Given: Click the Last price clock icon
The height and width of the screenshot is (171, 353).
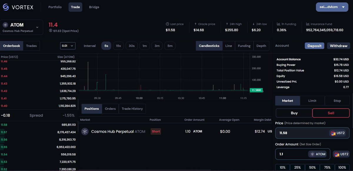Looking at the screenshot, I should pos(167,24).
